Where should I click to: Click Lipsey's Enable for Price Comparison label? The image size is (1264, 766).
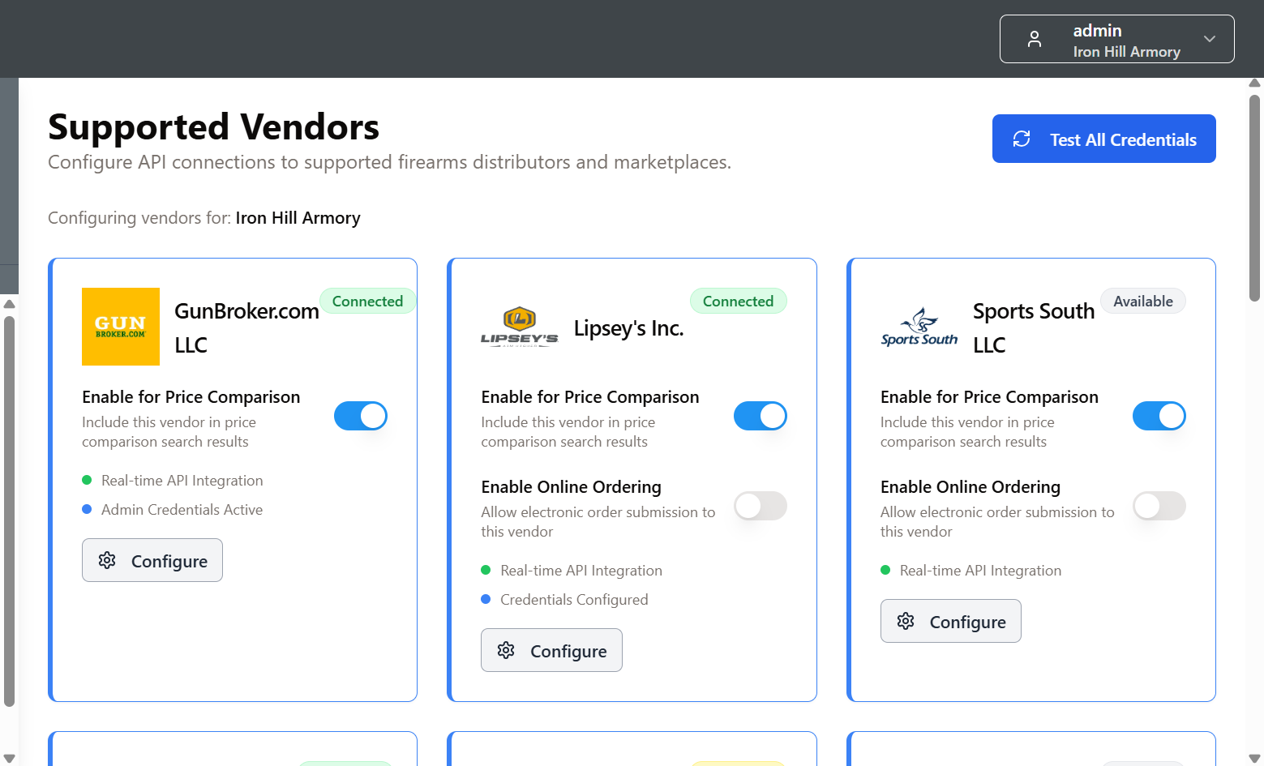pos(589,397)
